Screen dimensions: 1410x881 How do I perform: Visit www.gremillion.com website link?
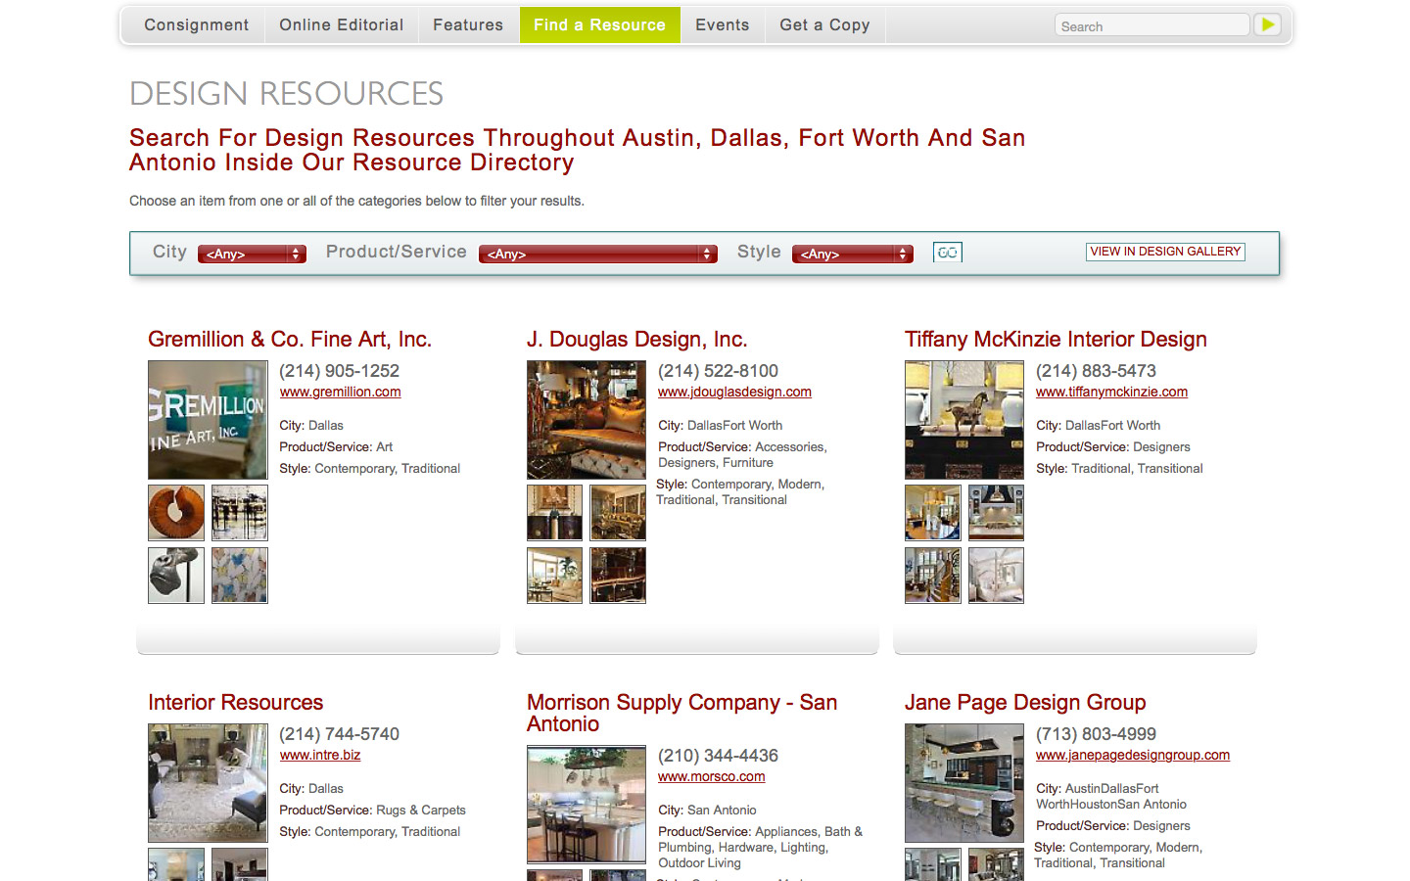340,392
